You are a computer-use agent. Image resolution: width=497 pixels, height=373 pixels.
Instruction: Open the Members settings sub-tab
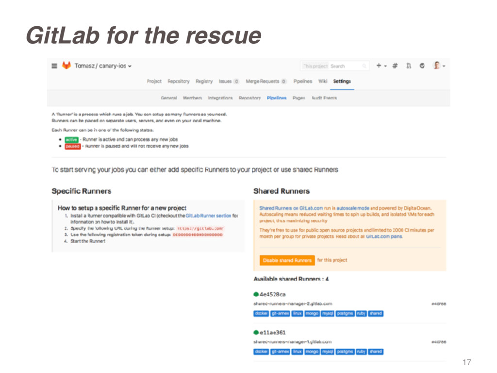pos(192,98)
